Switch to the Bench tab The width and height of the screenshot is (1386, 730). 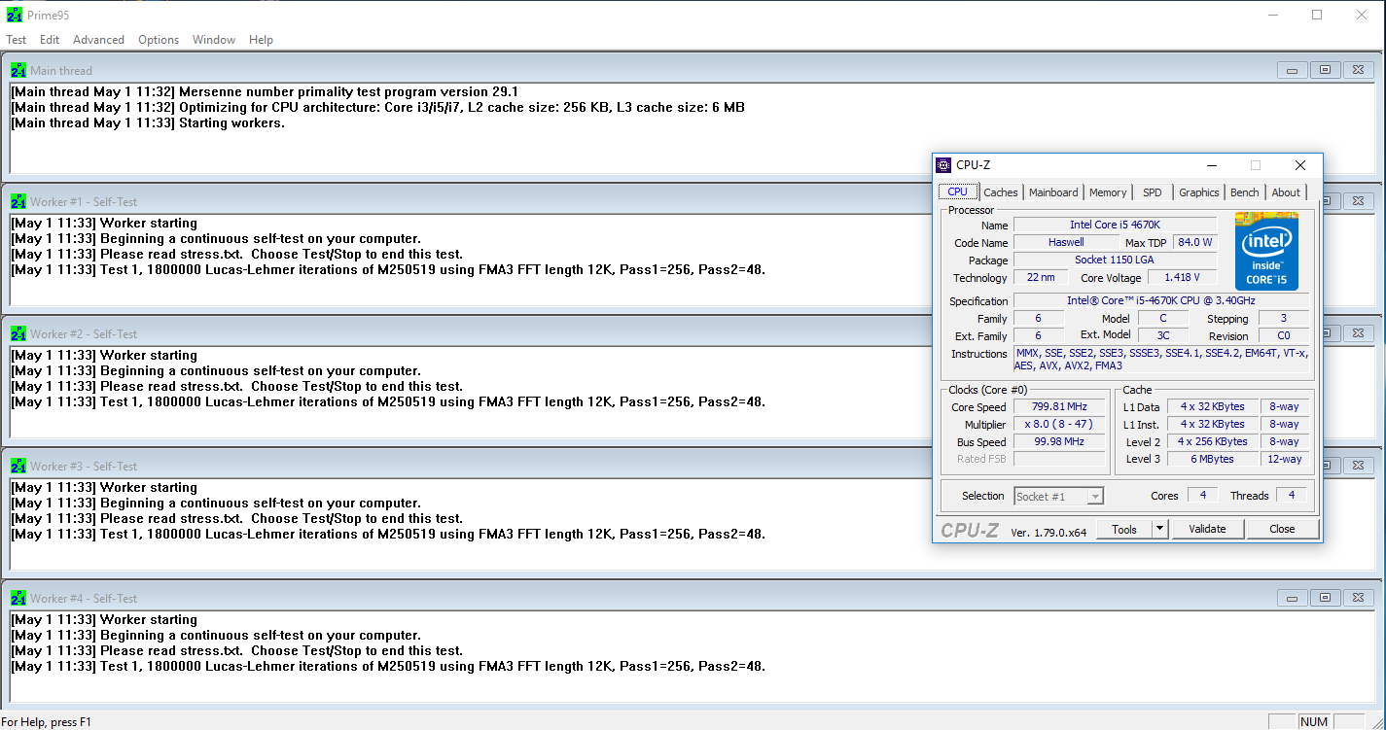tap(1245, 192)
